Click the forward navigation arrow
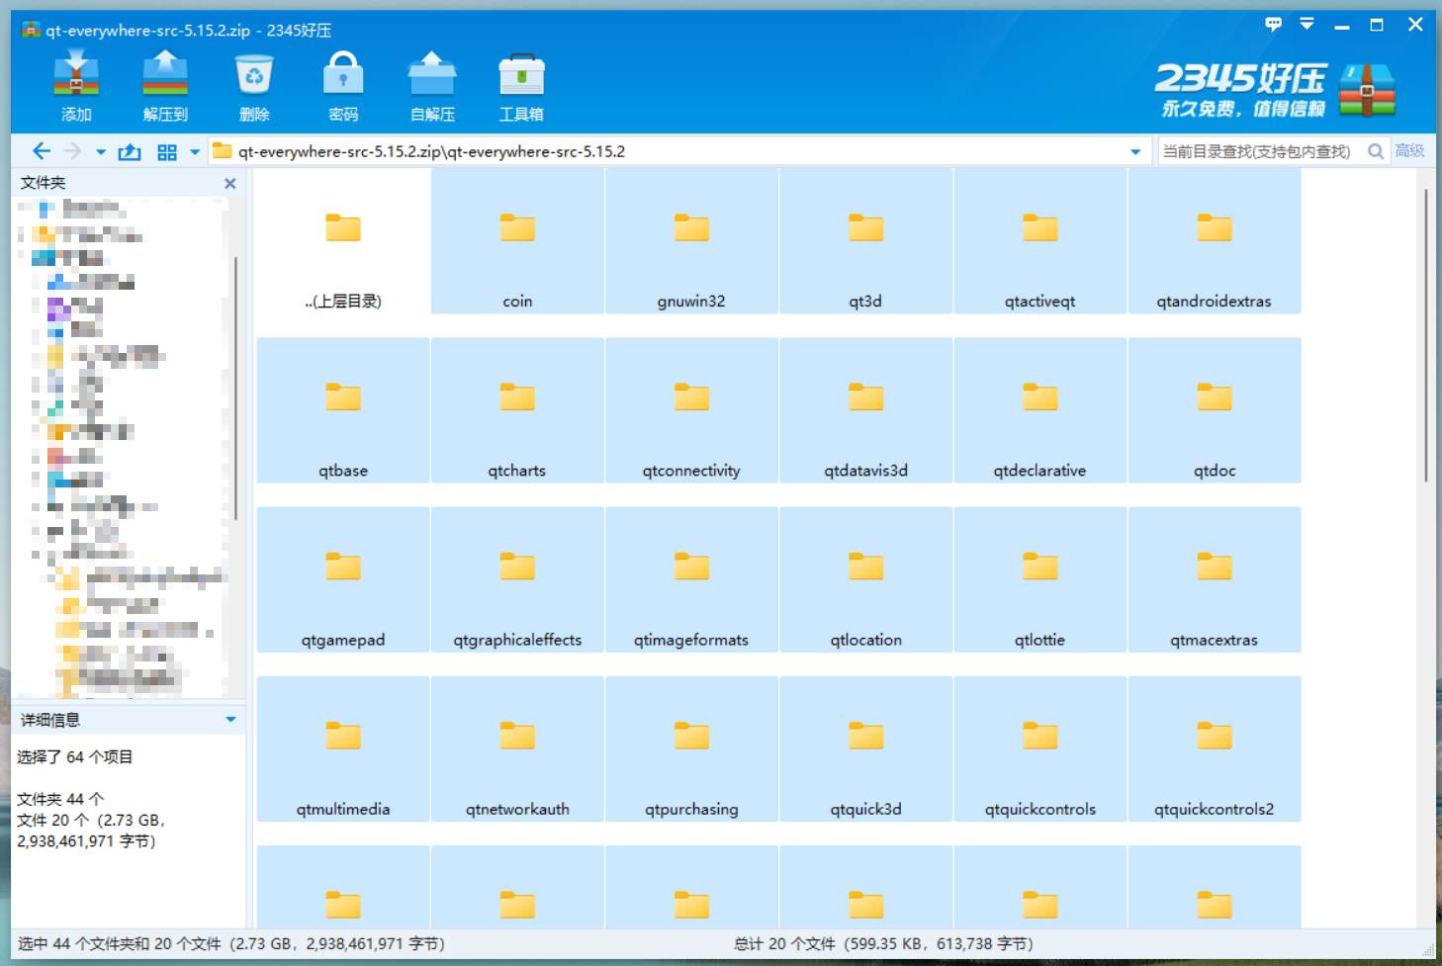The image size is (1442, 966). (72, 151)
